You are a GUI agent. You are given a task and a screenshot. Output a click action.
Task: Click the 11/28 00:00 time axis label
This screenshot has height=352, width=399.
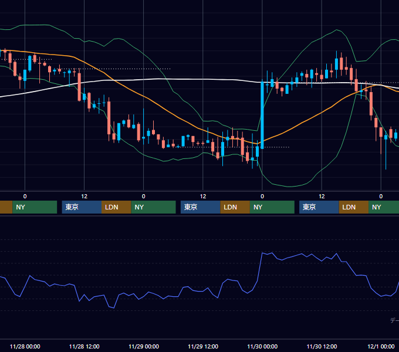click(x=25, y=346)
